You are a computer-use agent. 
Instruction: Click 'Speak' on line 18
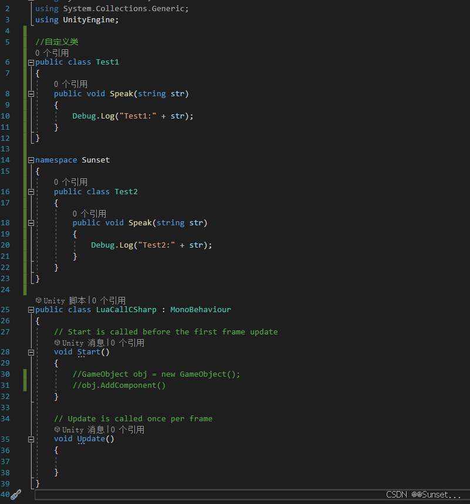(x=140, y=223)
